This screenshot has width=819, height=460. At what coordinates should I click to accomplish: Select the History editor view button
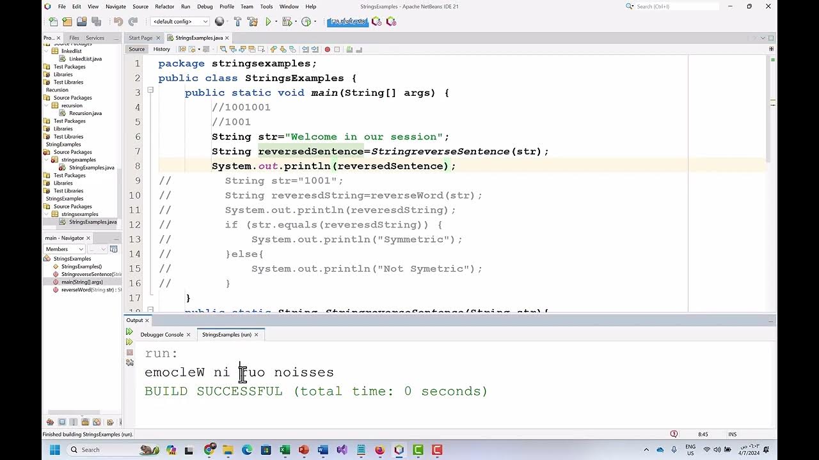[x=162, y=49]
